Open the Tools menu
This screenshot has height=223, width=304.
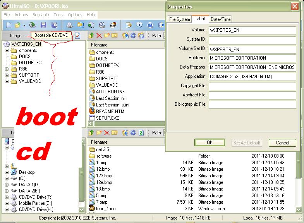click(58, 15)
